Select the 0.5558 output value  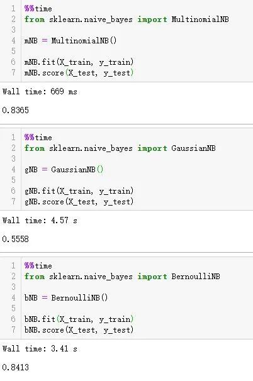click(x=15, y=239)
